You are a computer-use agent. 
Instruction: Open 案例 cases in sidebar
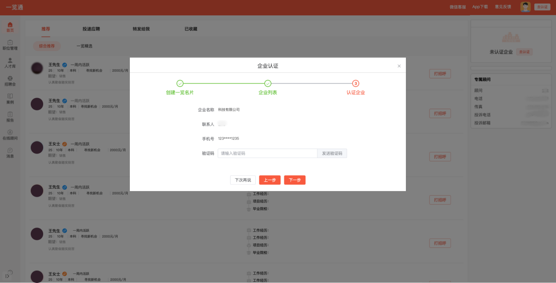point(10,99)
